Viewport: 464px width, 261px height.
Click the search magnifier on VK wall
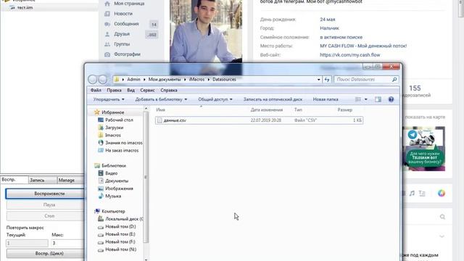click(x=442, y=217)
